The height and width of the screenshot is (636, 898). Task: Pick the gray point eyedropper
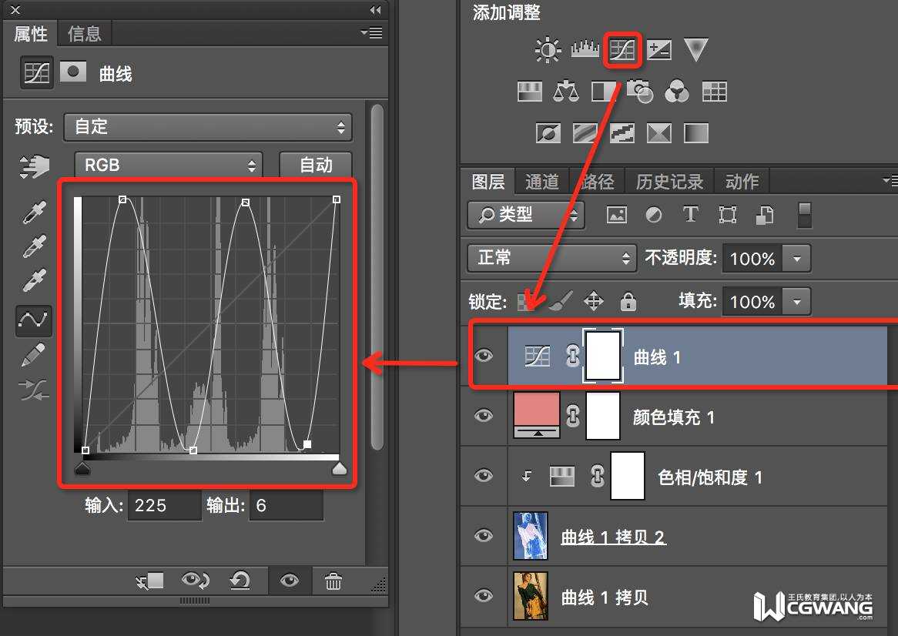35,246
